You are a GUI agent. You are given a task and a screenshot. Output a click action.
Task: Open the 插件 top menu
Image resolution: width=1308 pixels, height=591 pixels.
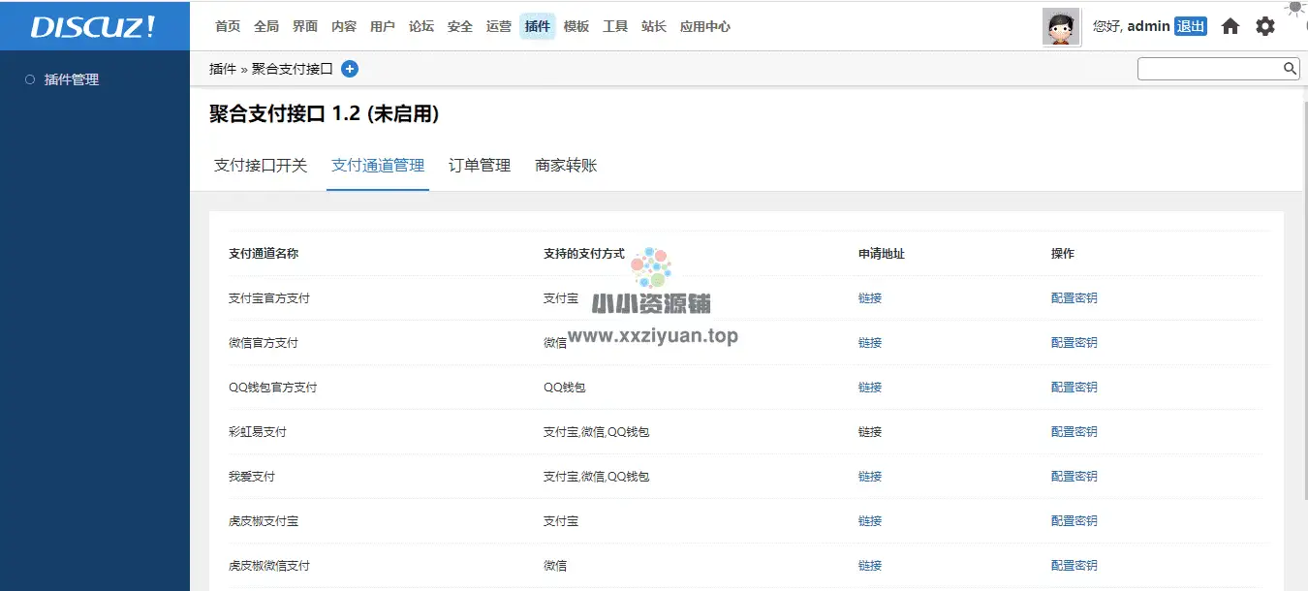[x=537, y=26]
